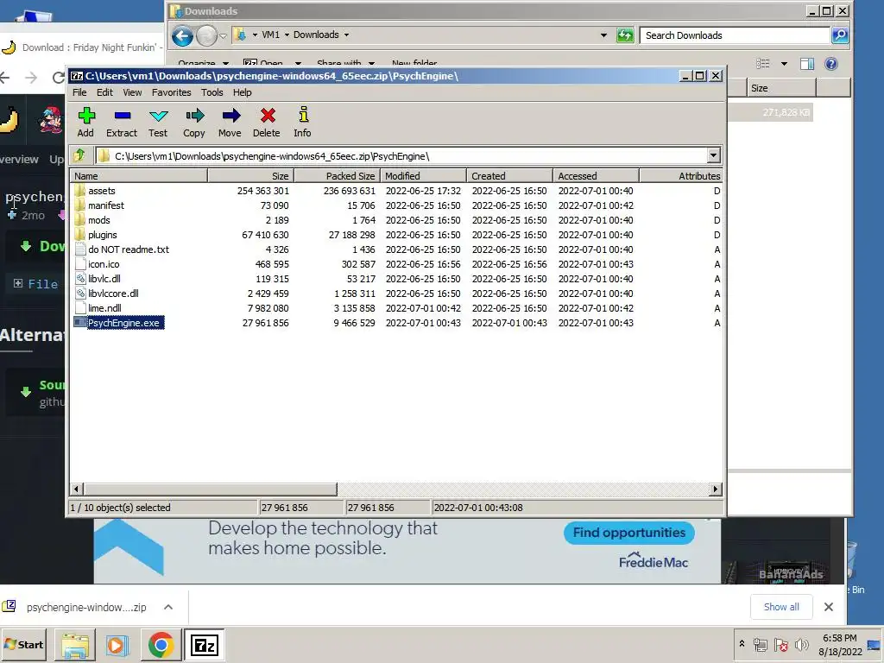This screenshot has height=663, width=884.
Task: Show hidden tray icons arrow
Action: coord(742,644)
